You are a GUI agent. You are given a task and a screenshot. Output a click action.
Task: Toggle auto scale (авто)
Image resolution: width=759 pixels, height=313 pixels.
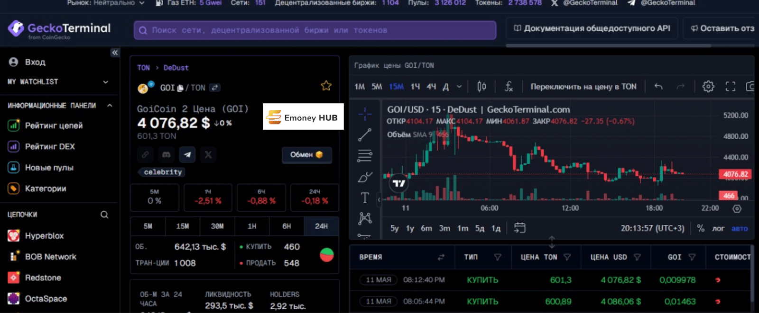[x=740, y=228]
